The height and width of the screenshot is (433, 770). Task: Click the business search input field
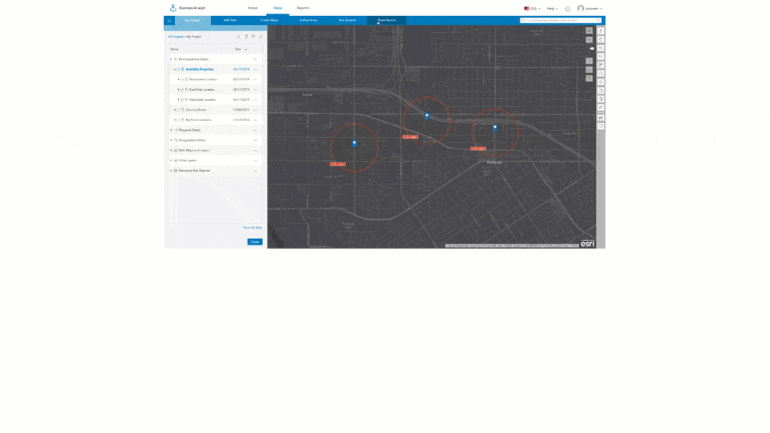point(561,20)
